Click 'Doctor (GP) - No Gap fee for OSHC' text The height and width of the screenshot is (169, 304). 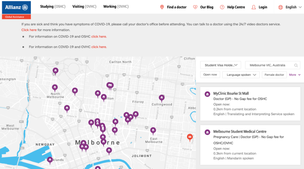tap(240, 99)
